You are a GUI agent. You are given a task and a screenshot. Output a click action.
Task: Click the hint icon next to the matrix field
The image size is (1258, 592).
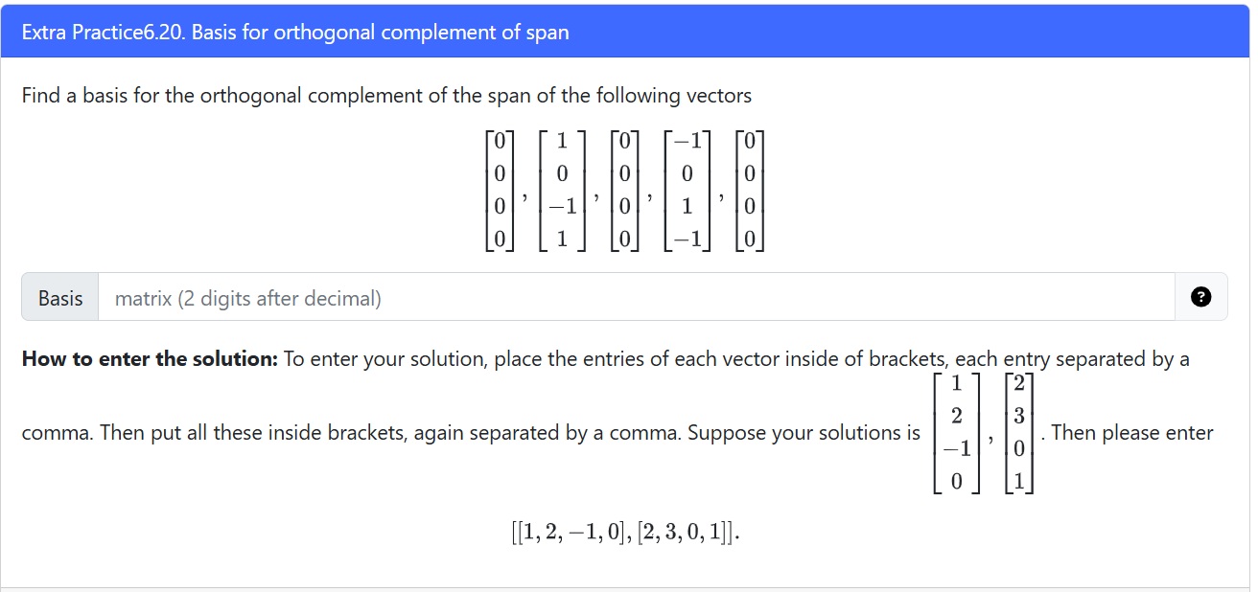pyautogui.click(x=1201, y=297)
